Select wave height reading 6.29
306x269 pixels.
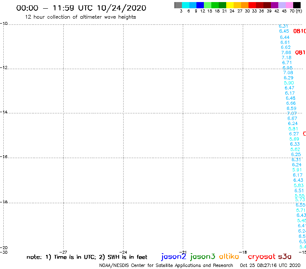coord(289,78)
